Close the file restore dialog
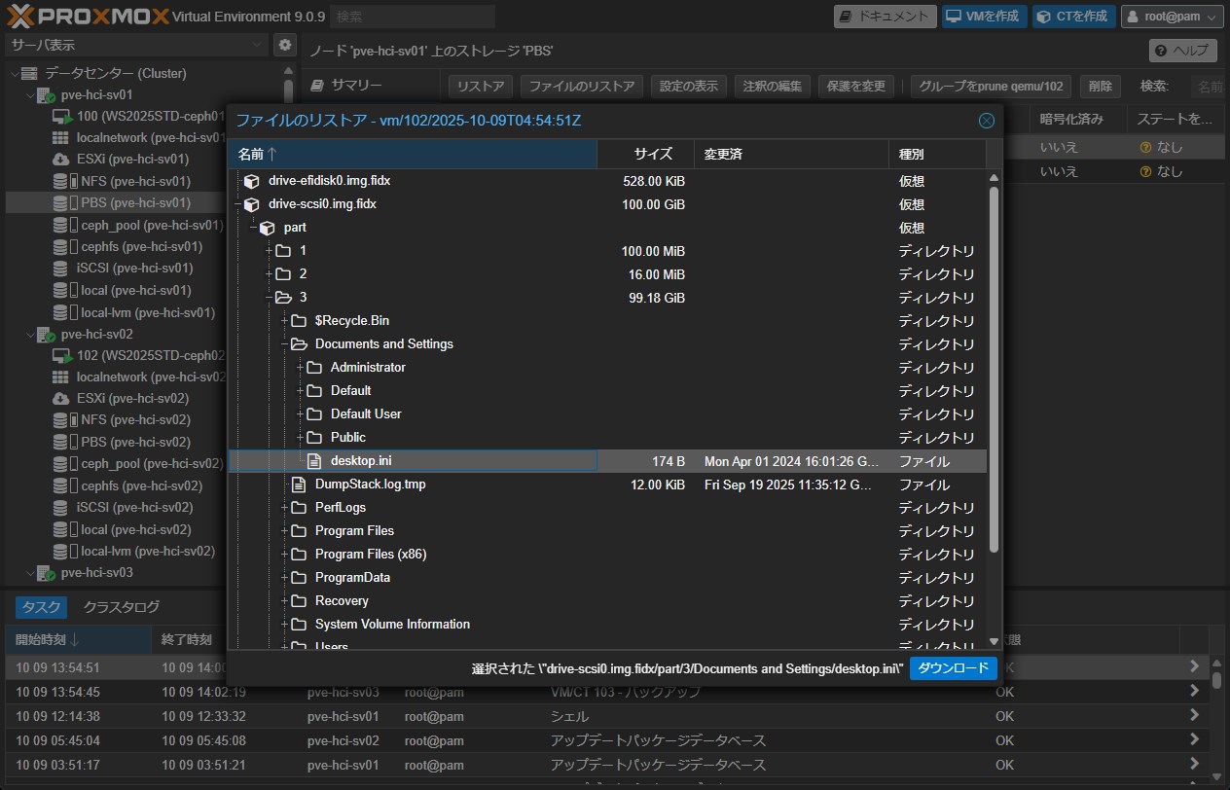Image resolution: width=1230 pixels, height=790 pixels. coord(986,121)
